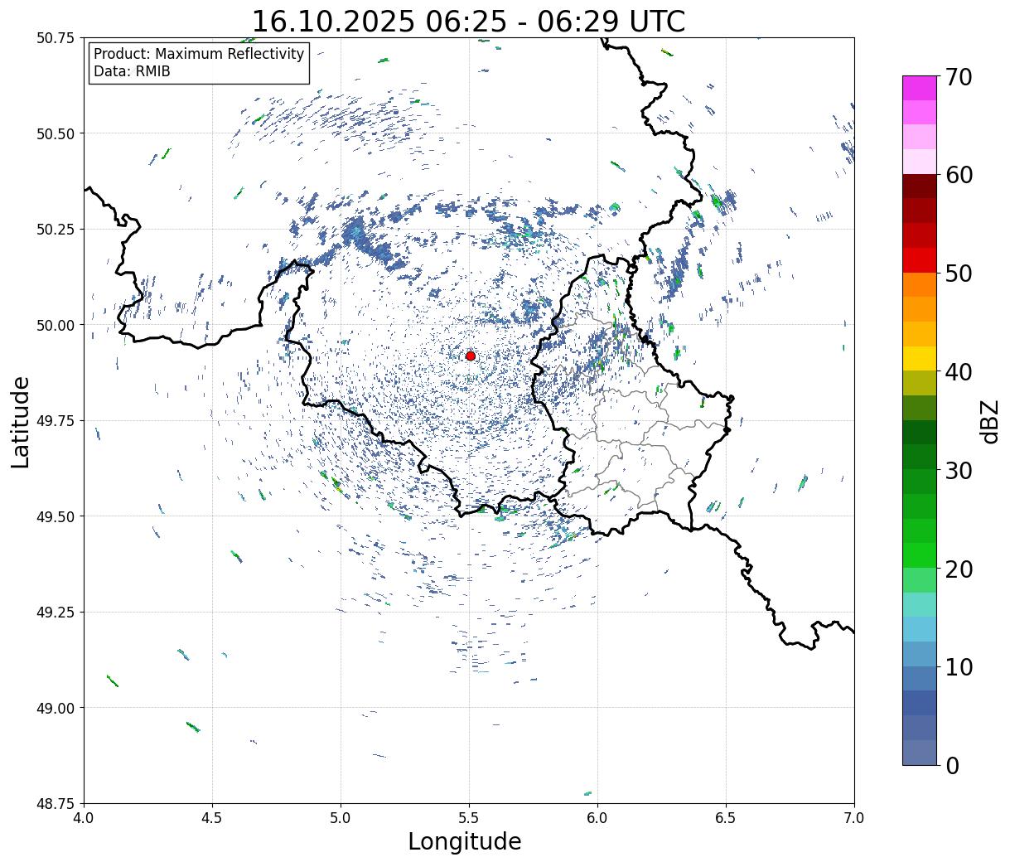Screen dimensions: 1010x862
Task: Click the latitude tick label '50.50'
Action: [56, 133]
